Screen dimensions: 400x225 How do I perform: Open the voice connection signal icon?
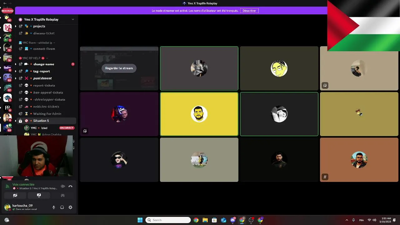point(7,186)
